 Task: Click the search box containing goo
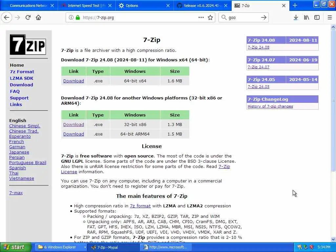(x=243, y=18)
